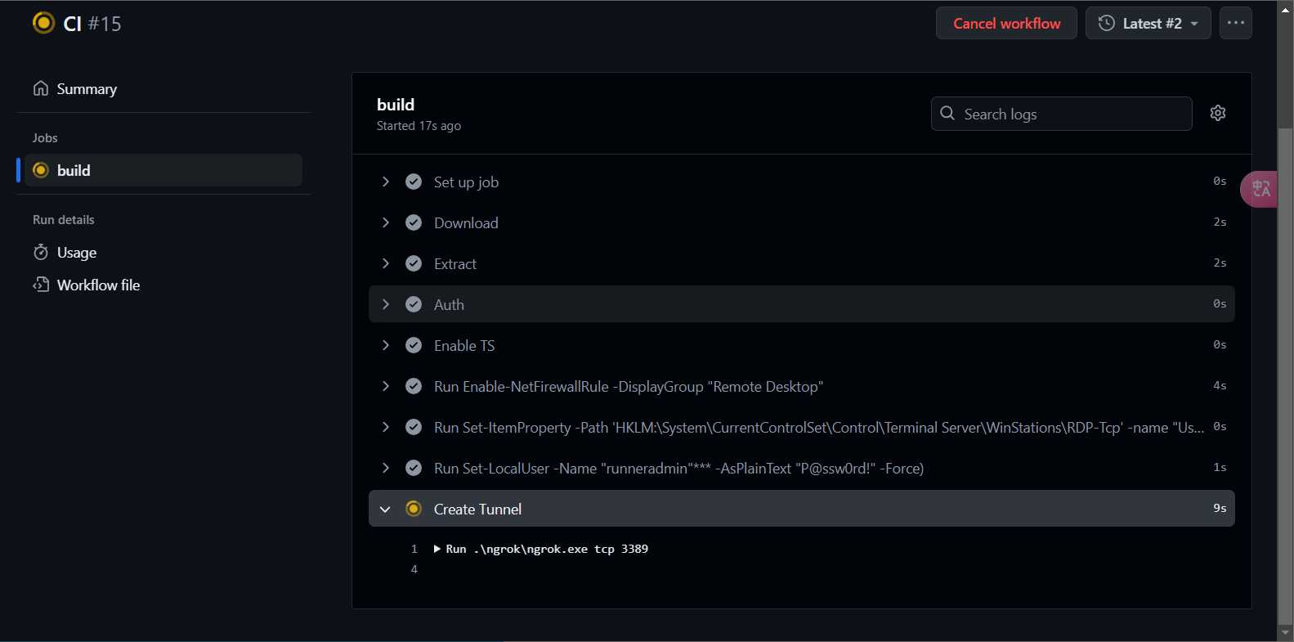Open the more options ellipsis menu

point(1236,23)
